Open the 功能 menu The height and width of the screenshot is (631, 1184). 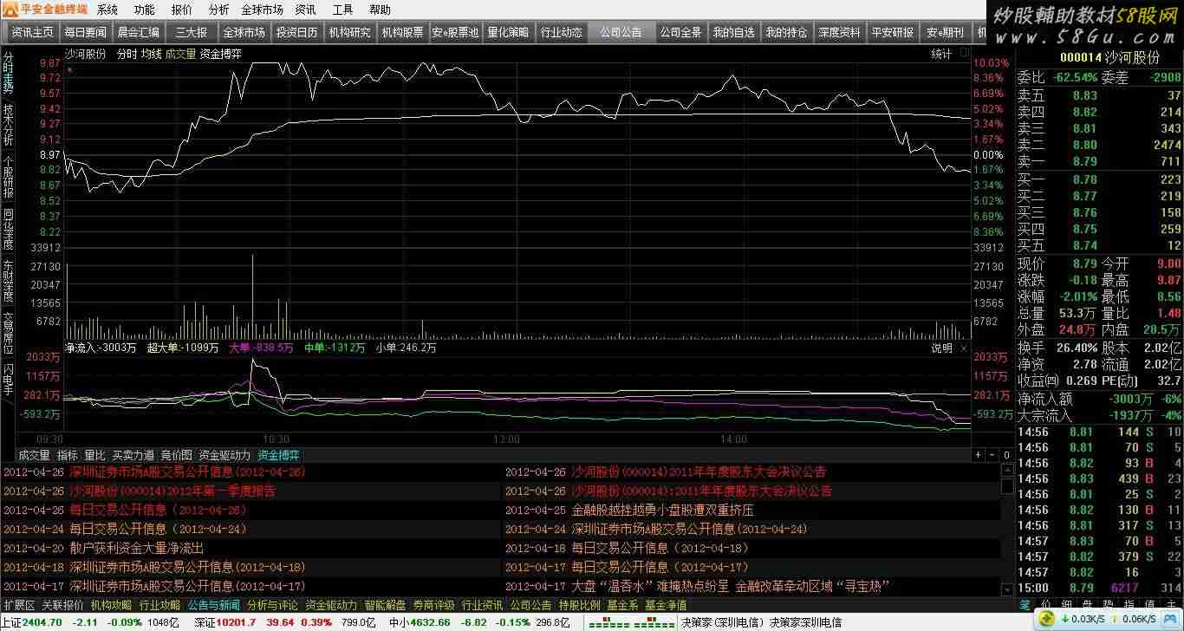coord(145,10)
